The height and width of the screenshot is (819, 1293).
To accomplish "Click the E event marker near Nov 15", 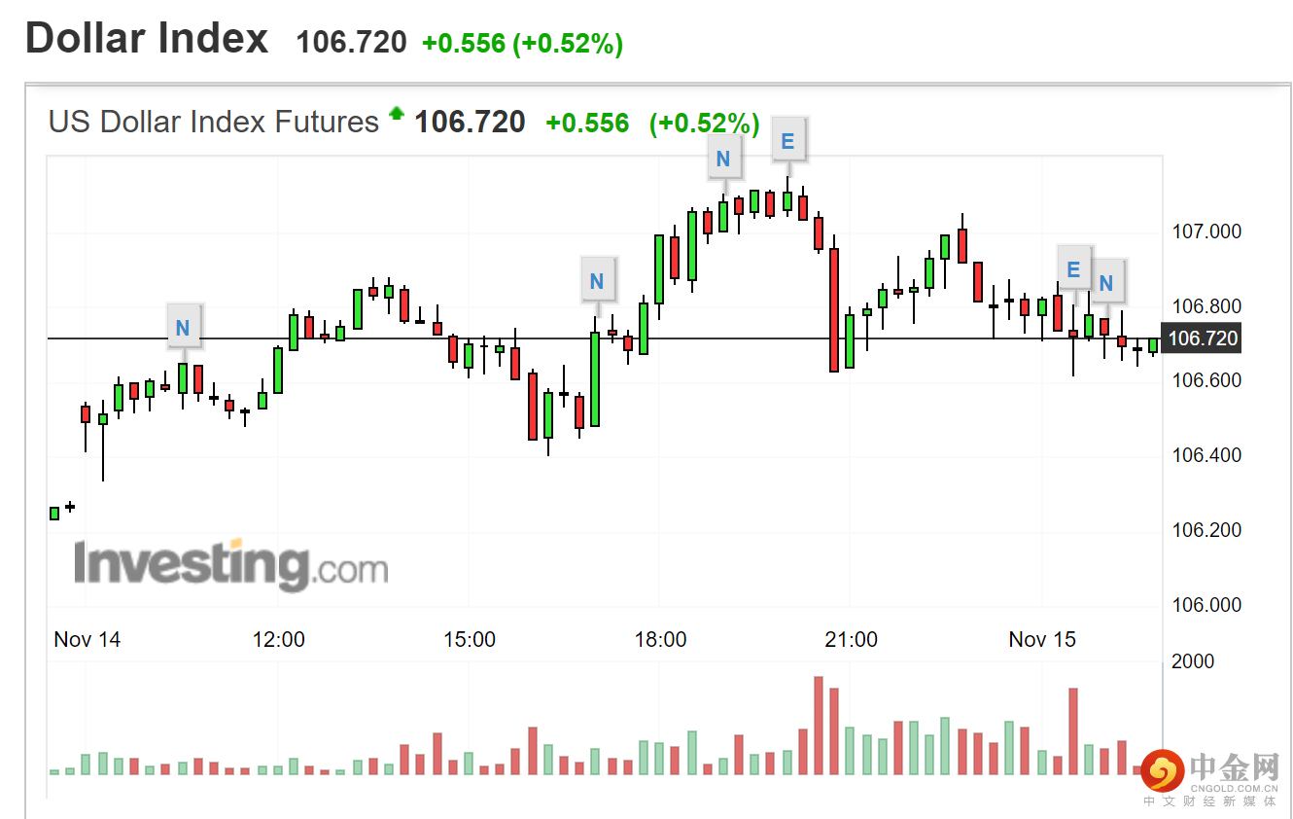I will (1073, 268).
